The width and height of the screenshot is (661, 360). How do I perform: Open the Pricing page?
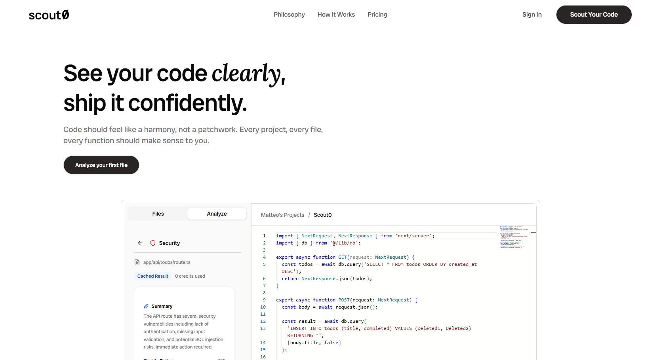pos(377,15)
